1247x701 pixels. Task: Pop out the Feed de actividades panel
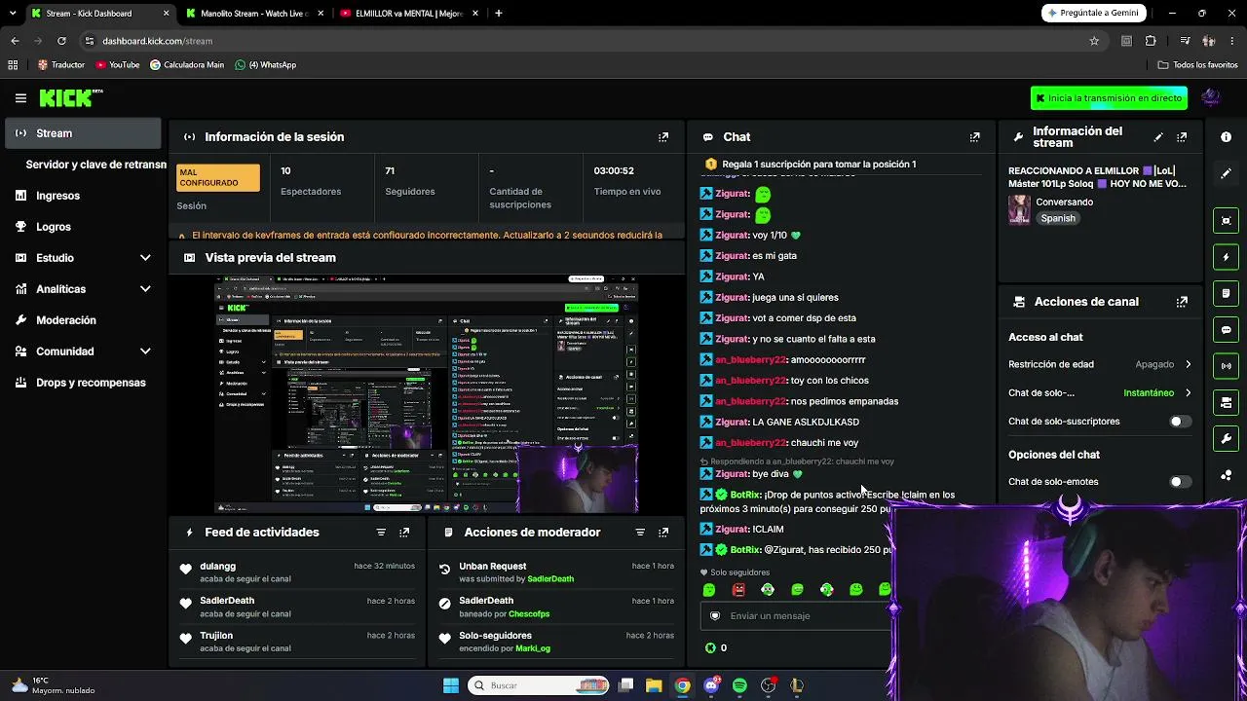404,533
